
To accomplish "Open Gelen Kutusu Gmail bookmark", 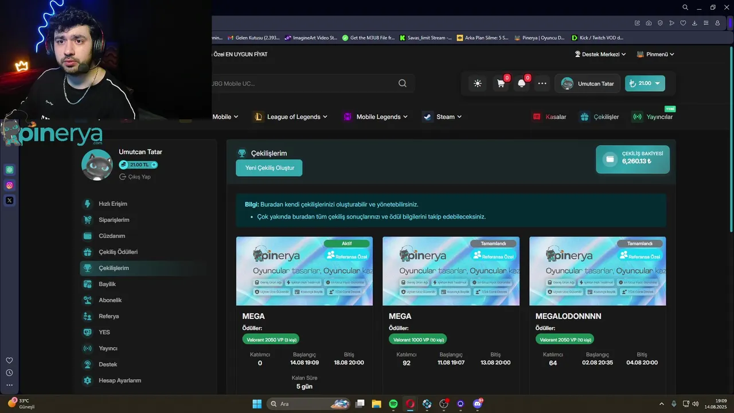I will [x=253, y=38].
